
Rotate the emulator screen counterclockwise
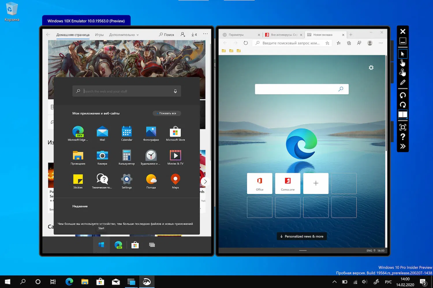[403, 95]
